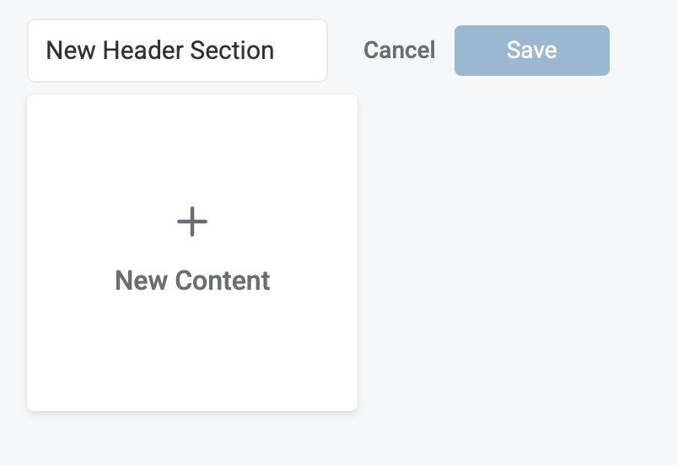Click the Cancel link
Image resolution: width=678 pixels, height=465 pixels.
(399, 51)
